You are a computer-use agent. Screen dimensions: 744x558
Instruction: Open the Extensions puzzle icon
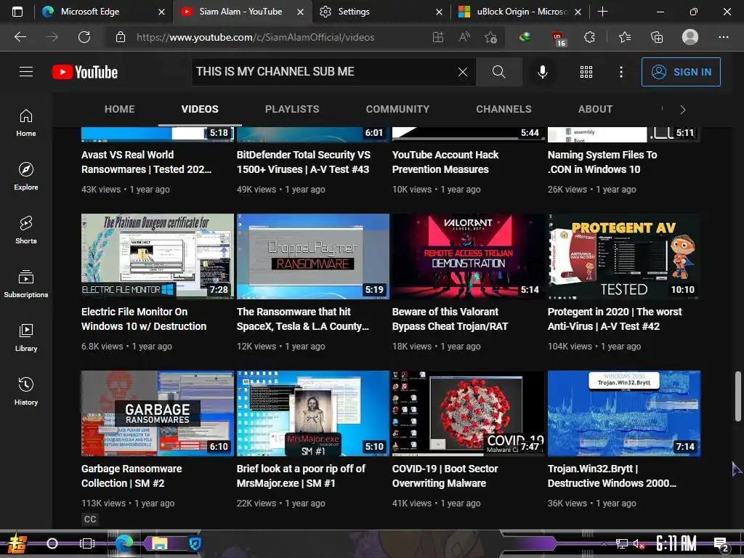click(x=589, y=37)
